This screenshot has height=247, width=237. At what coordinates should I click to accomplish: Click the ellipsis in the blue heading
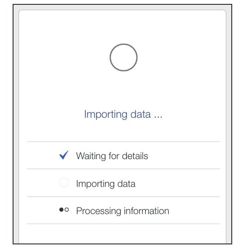pos(158,117)
